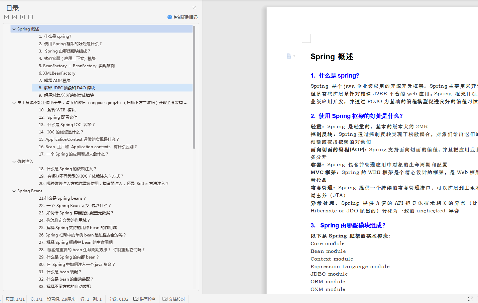Screen dimensions: 478x303
Task: Go to 1. 什么是 spring? in outline
Action: pos(55,36)
